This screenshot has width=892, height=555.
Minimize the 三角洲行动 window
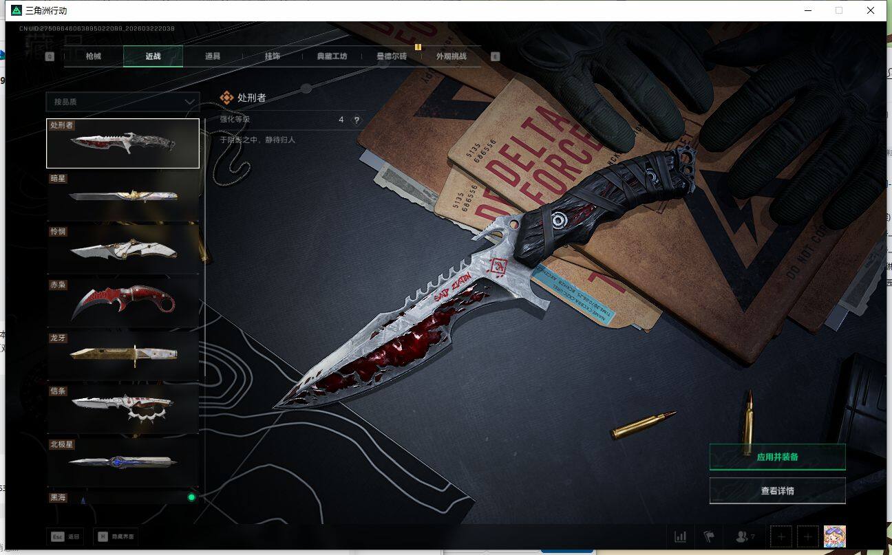[808, 10]
